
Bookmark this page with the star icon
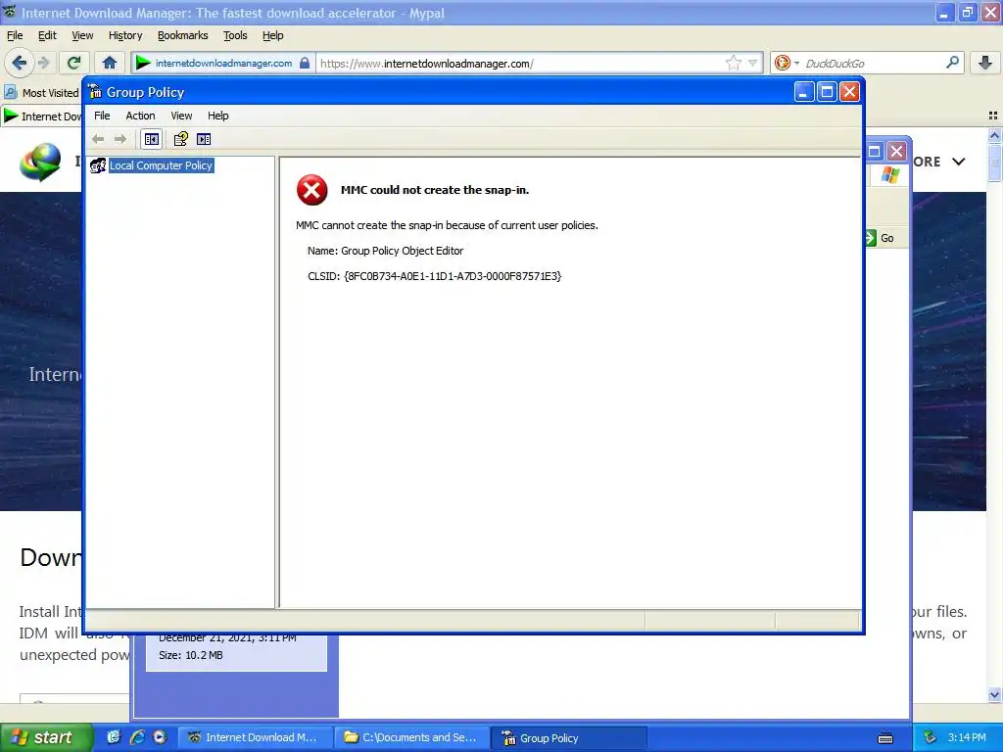tap(733, 64)
